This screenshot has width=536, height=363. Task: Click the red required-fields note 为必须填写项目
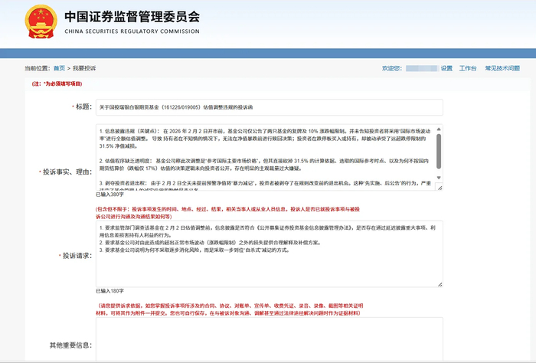pos(57,83)
